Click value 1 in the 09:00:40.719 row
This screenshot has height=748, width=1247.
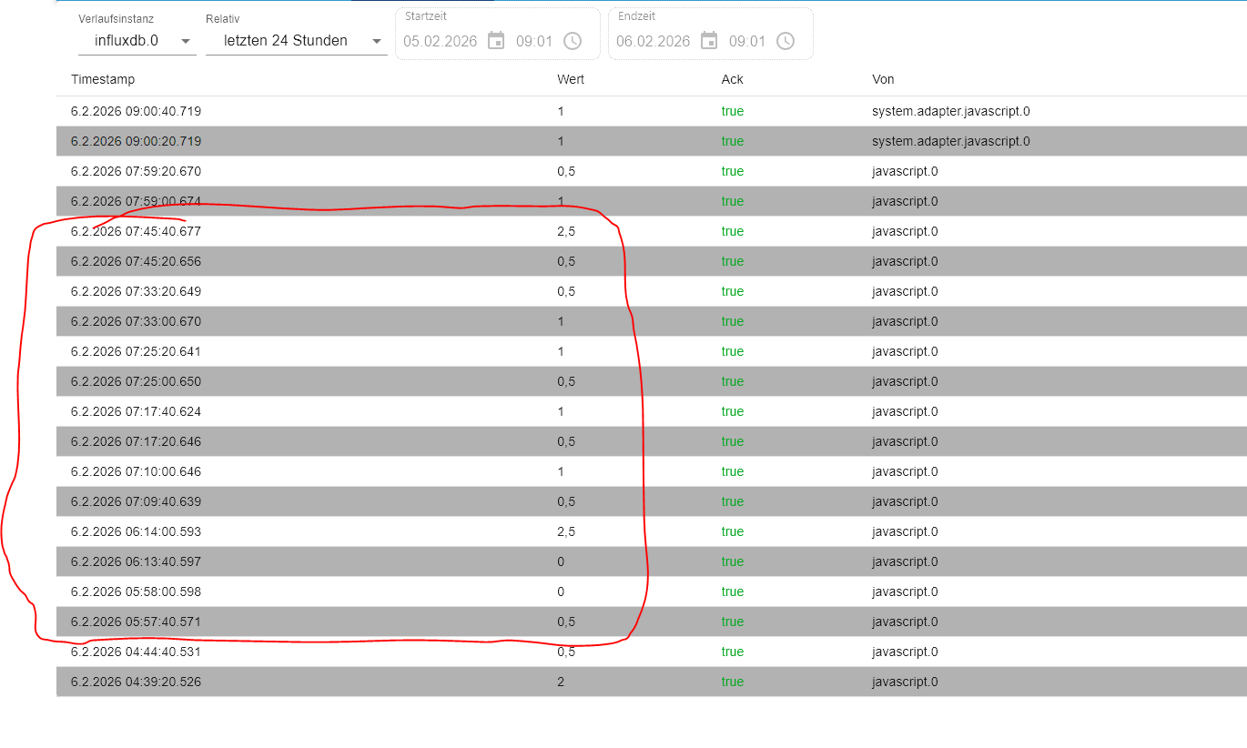pyautogui.click(x=561, y=111)
